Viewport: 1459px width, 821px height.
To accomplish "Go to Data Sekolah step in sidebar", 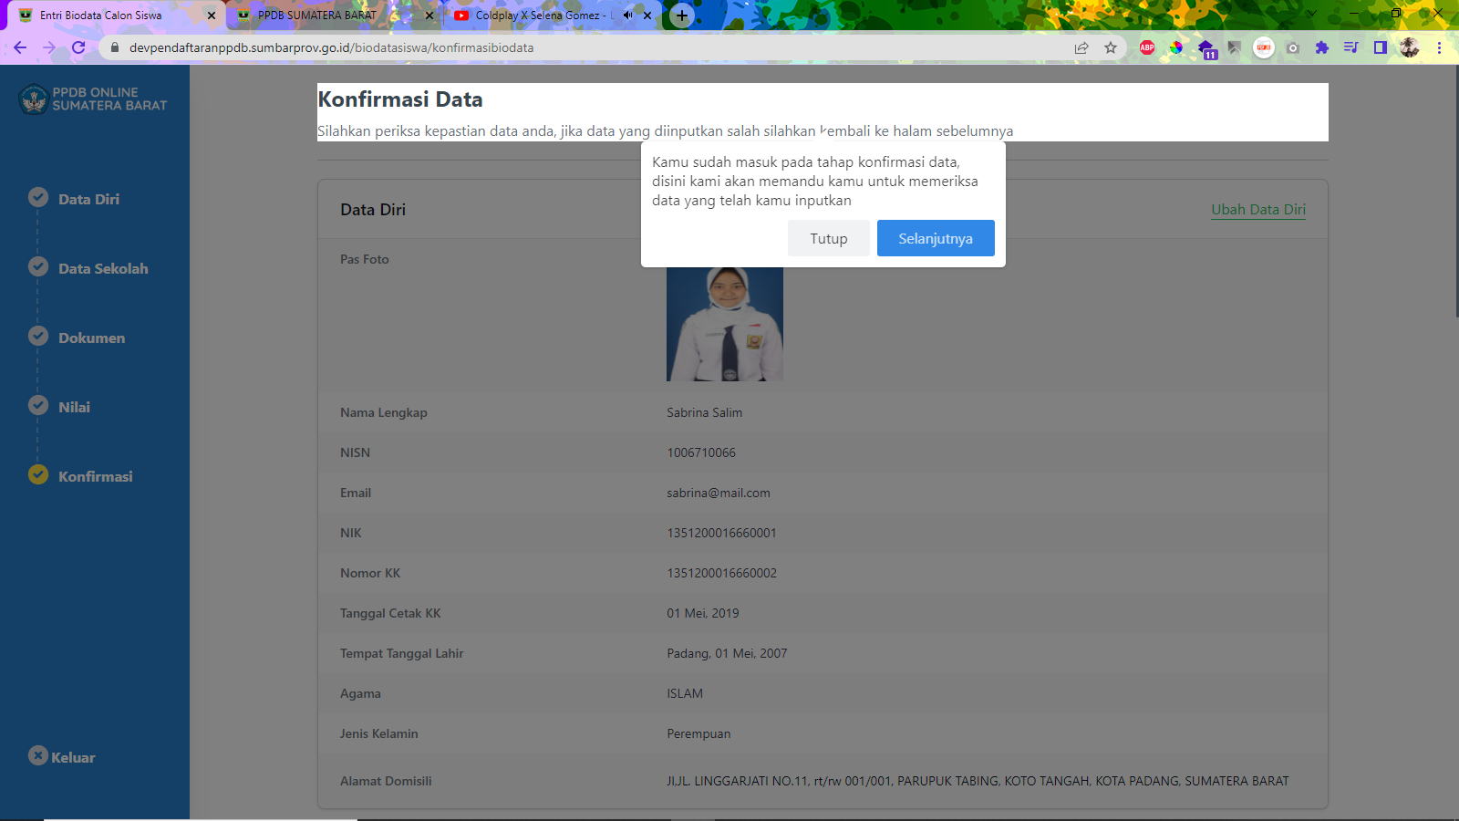I will (x=103, y=268).
